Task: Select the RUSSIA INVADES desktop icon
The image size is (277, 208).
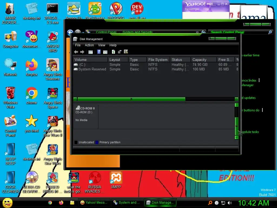Action: [x=95, y=182]
